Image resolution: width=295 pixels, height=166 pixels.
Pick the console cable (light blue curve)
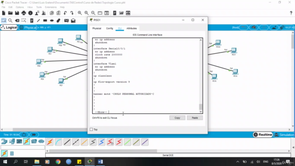[59, 142]
